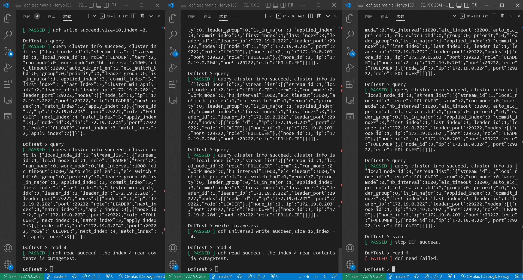Click CMake: [Debug] Ready in right window

(x=485, y=276)
